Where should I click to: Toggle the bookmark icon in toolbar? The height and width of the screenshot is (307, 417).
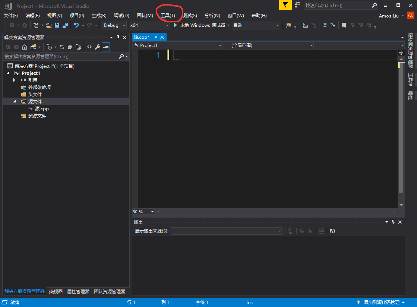point(344,25)
